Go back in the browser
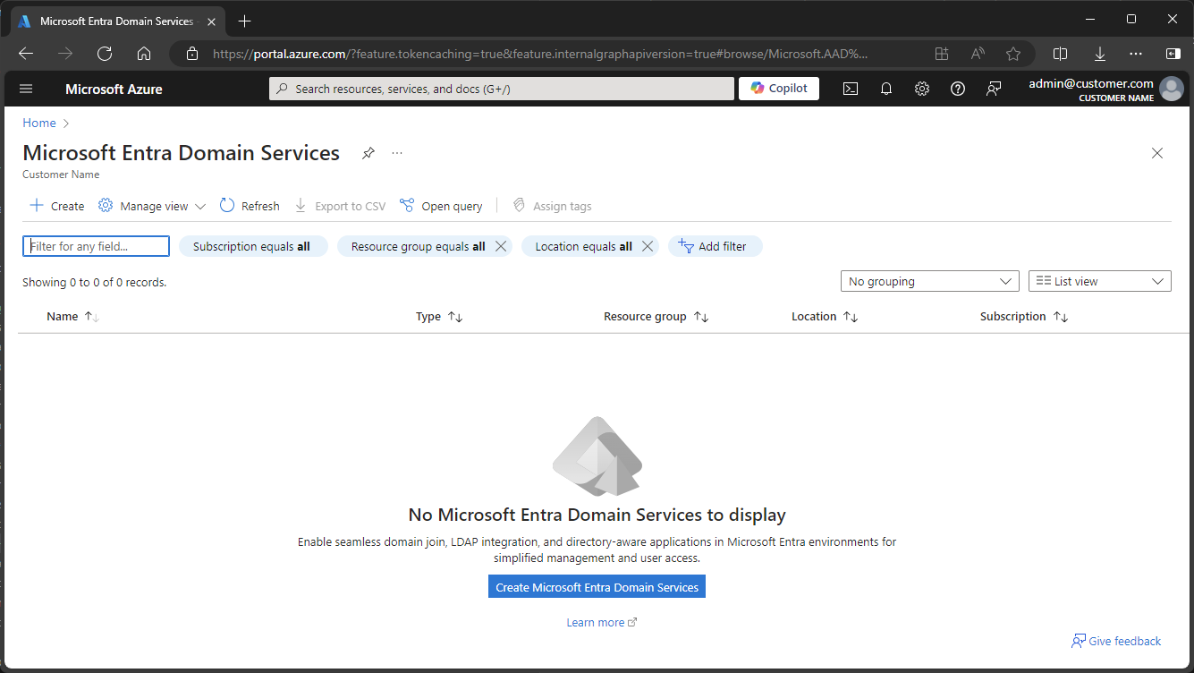The height and width of the screenshot is (673, 1194). [26, 54]
